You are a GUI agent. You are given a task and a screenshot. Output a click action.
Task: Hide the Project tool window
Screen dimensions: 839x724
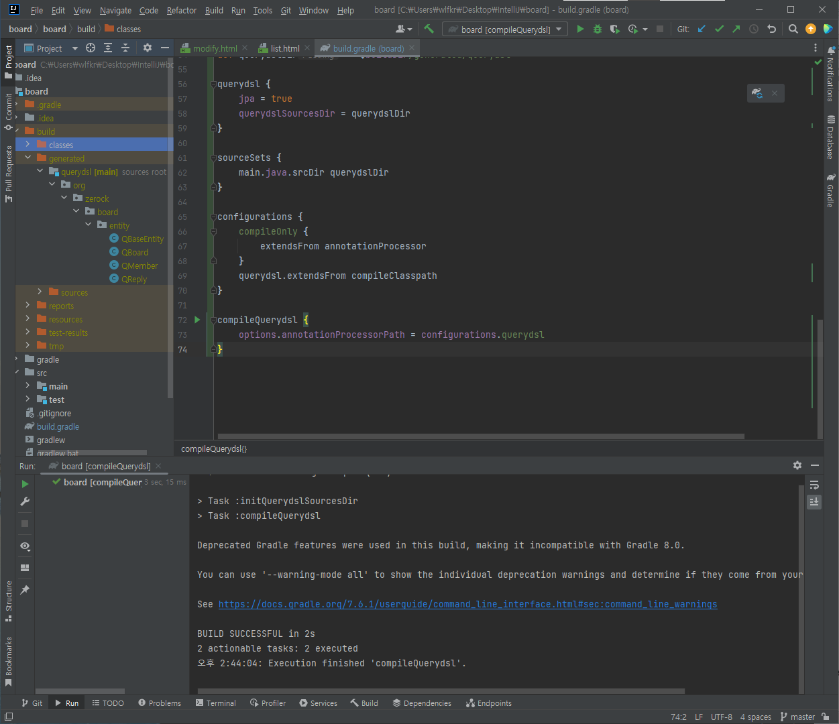[x=165, y=48]
